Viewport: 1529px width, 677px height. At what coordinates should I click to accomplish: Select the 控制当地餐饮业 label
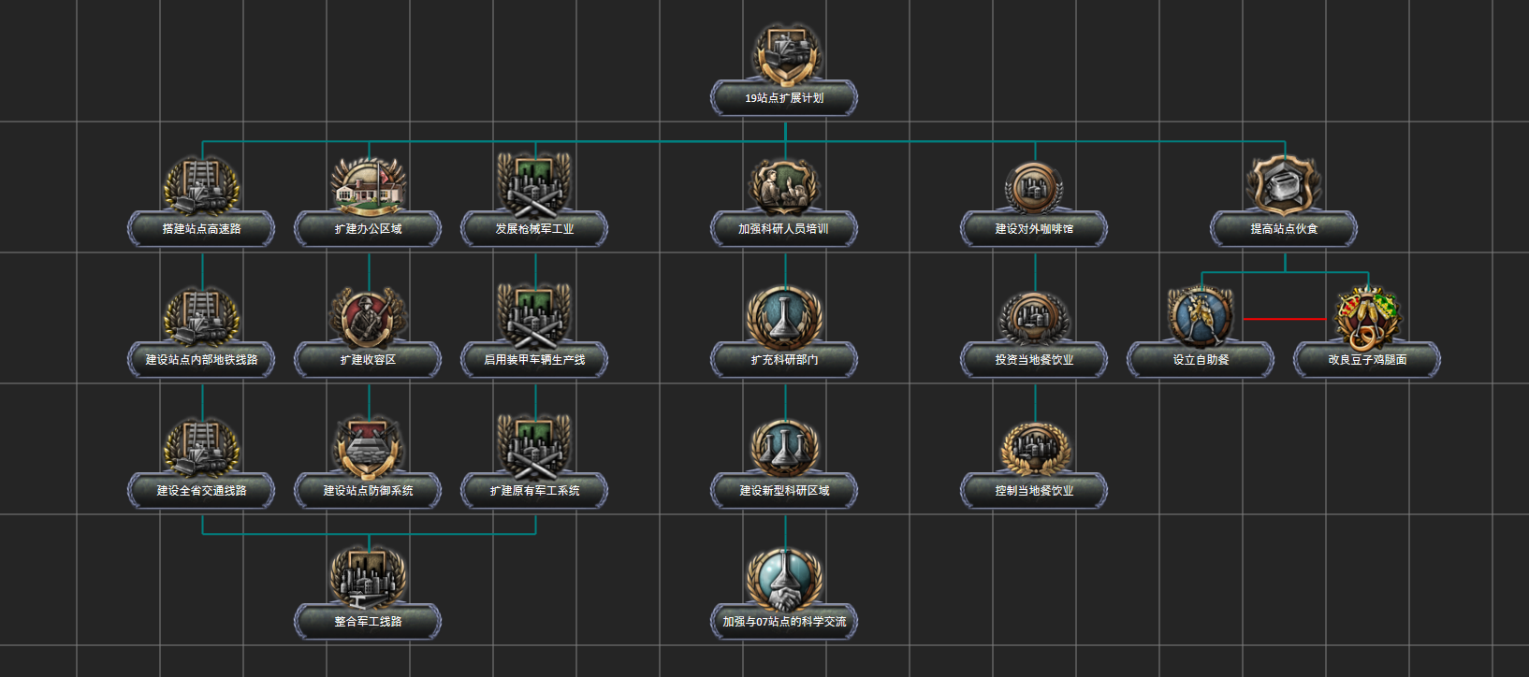coord(1035,491)
